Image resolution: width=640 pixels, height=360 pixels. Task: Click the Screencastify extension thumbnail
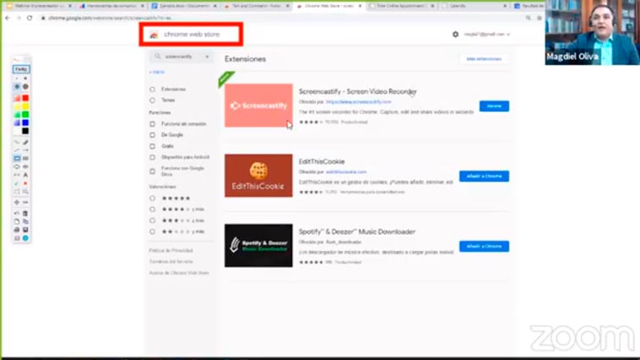pyautogui.click(x=258, y=106)
